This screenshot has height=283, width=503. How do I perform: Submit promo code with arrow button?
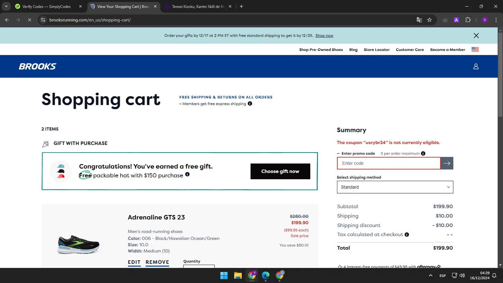[x=447, y=163]
